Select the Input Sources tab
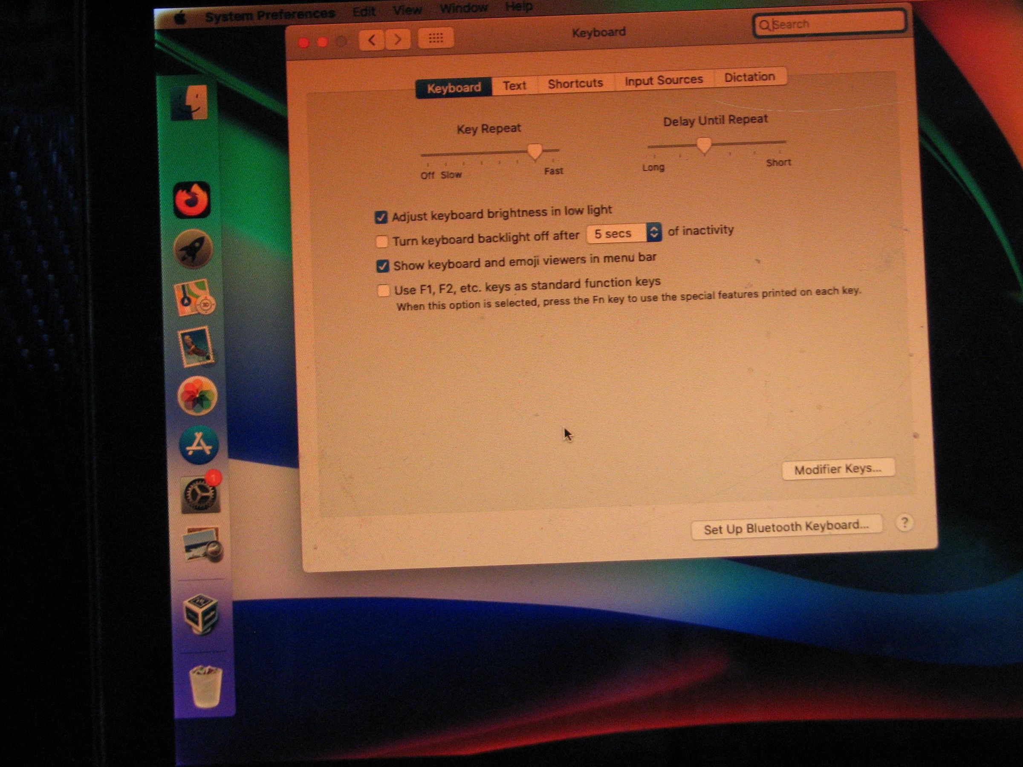This screenshot has height=767, width=1023. click(664, 81)
